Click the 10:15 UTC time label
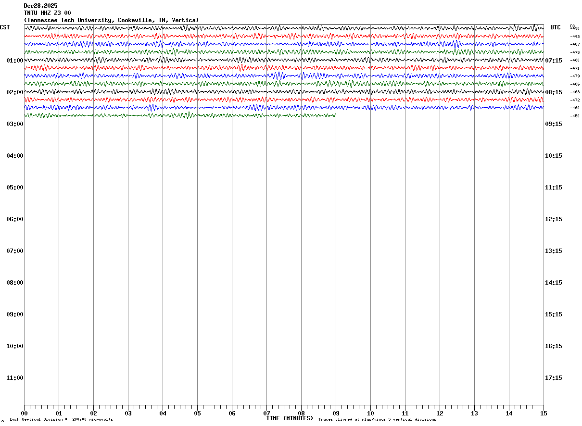582x426 pixels. tap(554, 156)
